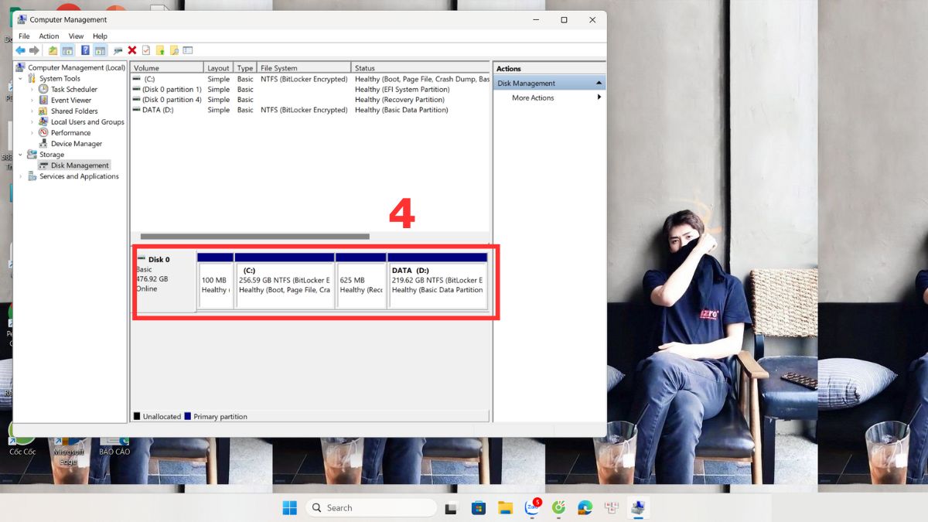The height and width of the screenshot is (522, 928).
Task: Collapse the Disk Management section in Actions pane
Action: click(x=599, y=82)
